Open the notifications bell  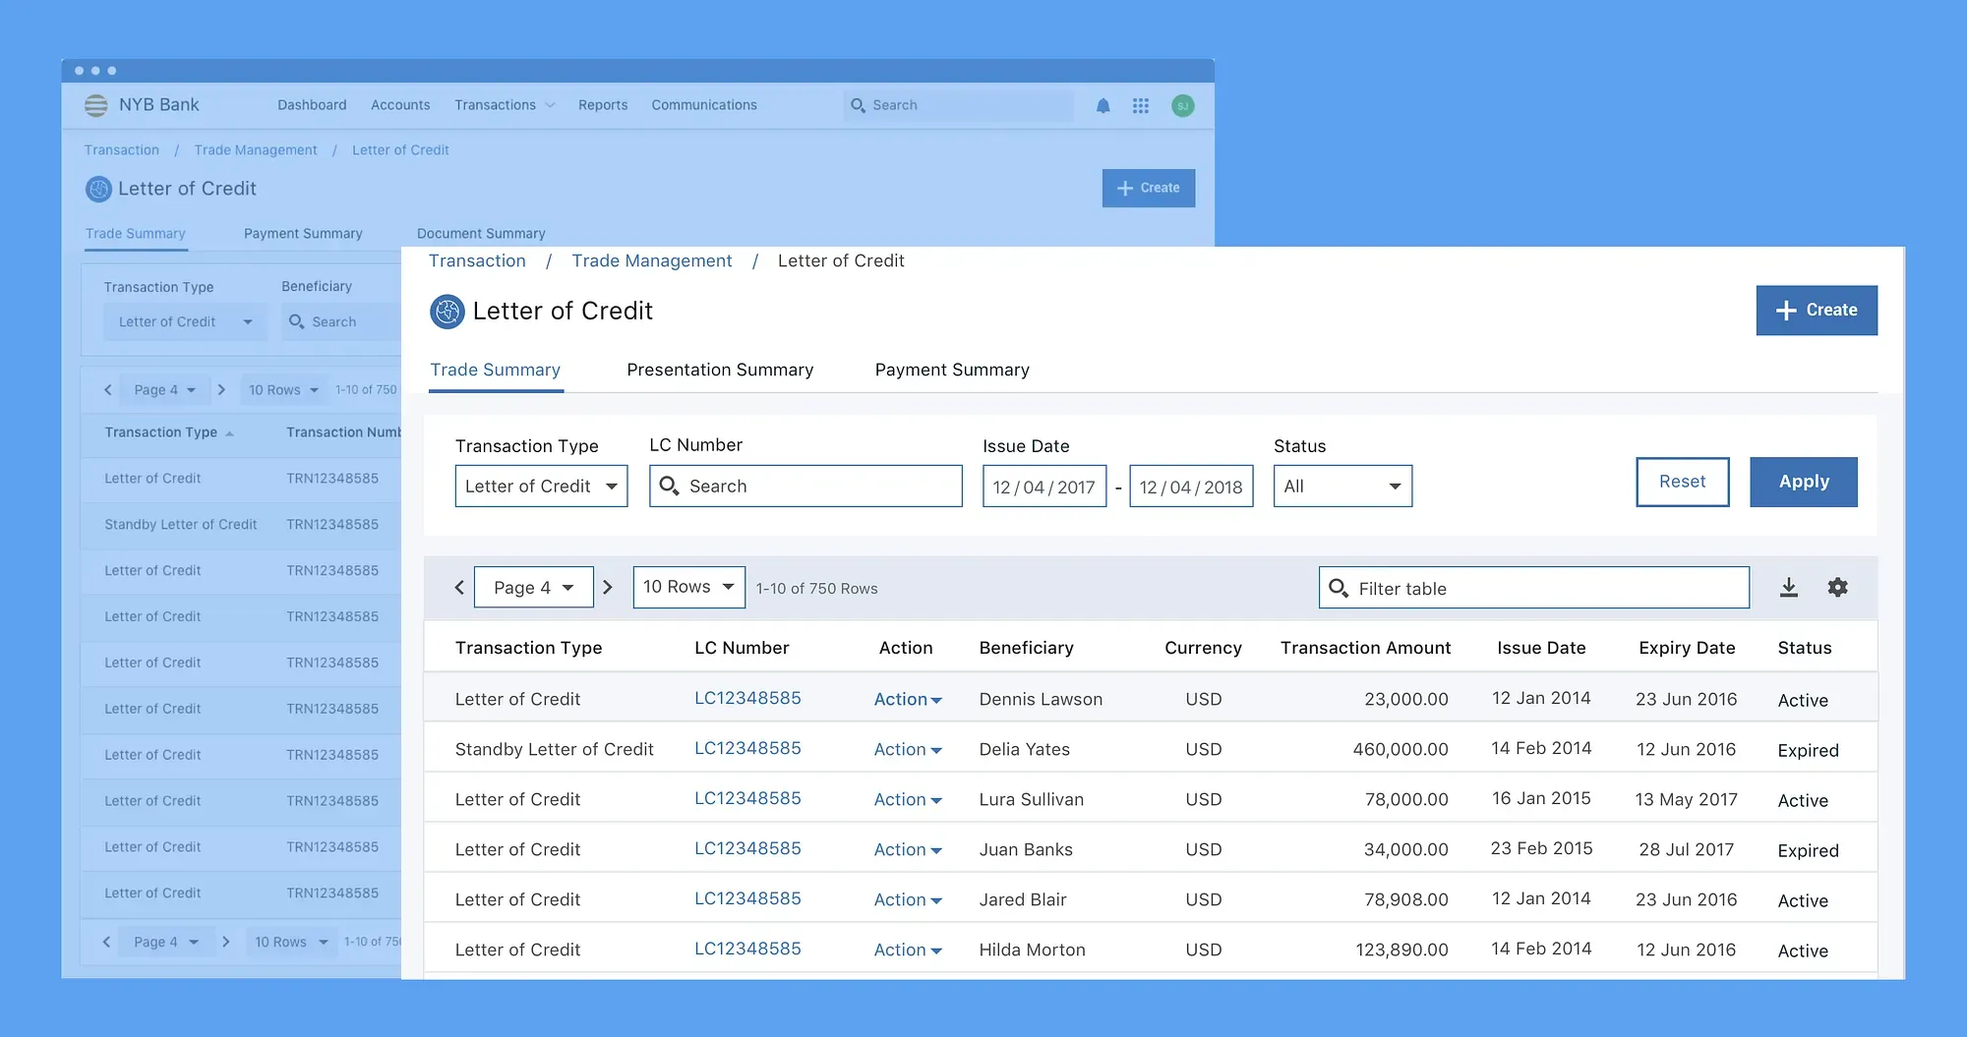[1103, 105]
